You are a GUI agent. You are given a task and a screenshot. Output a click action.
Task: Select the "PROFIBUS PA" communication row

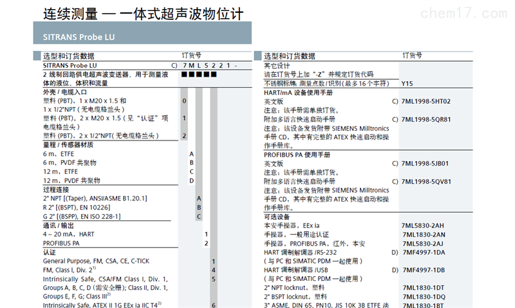(x=61, y=244)
